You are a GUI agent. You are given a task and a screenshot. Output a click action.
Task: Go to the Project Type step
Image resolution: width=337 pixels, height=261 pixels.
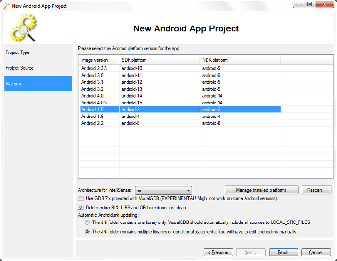point(38,52)
